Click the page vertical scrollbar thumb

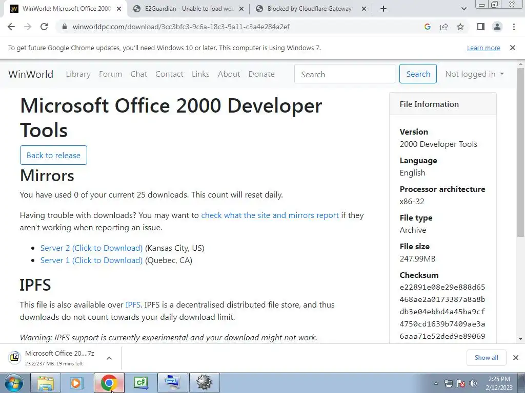pos(521,152)
